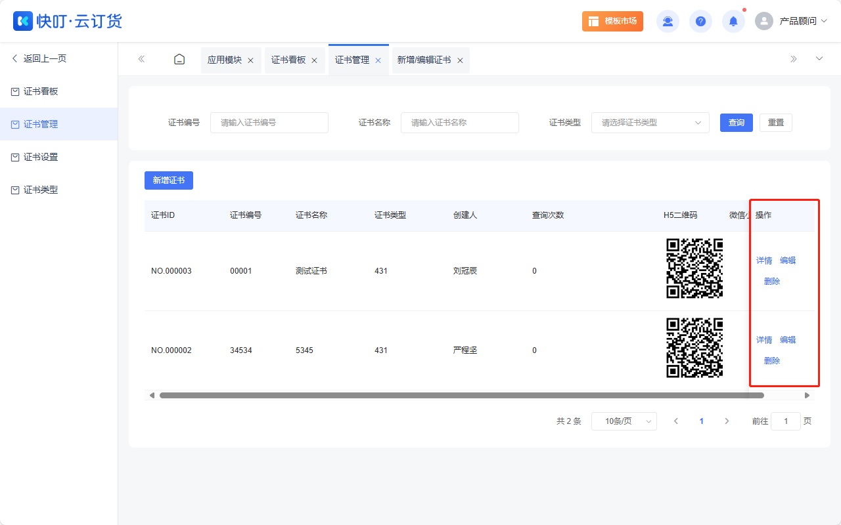
Task: Go to previous page arrow
Action: 676,421
